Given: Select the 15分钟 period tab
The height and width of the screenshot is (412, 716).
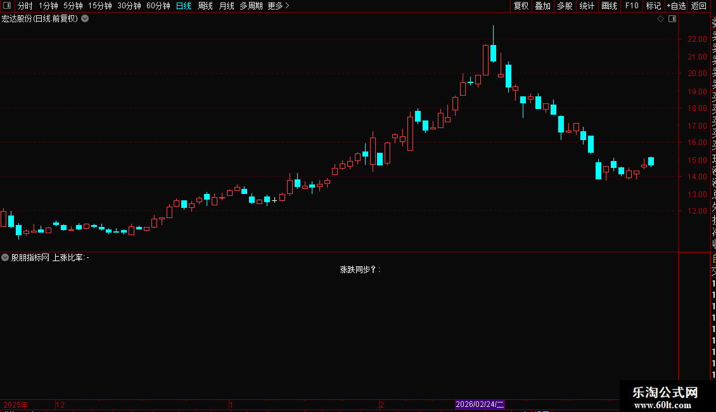Looking at the screenshot, I should pos(100,6).
